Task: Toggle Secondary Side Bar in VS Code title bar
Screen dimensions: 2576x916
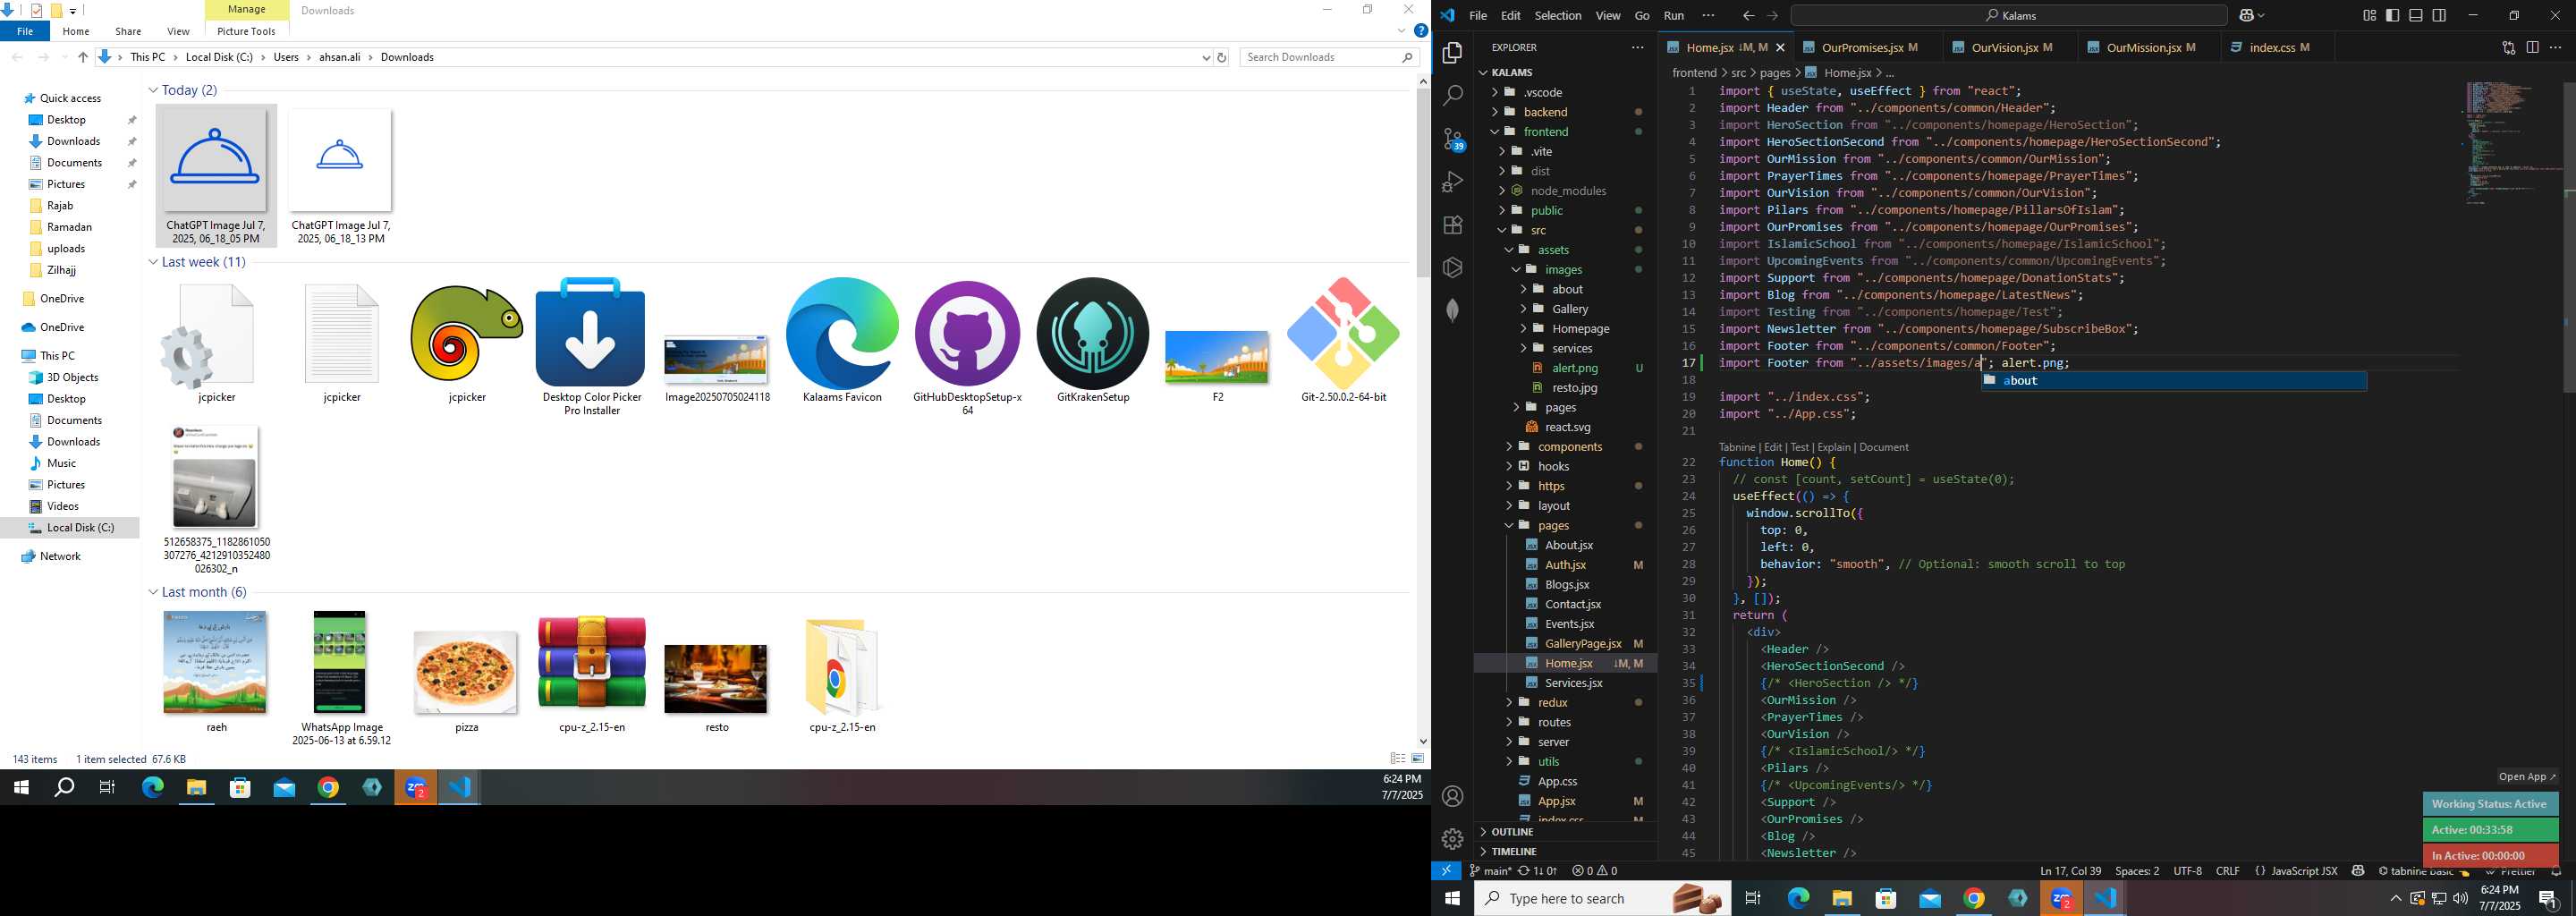Action: [2440, 15]
